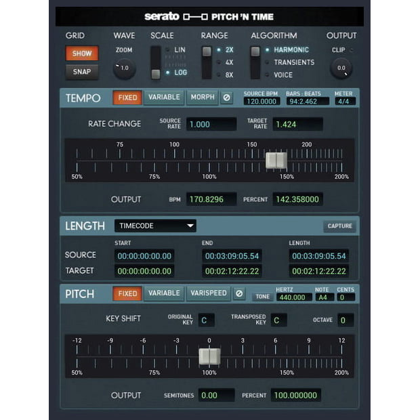Click the Pitch bypass circle-slash icon
Screen dimensions: 420x420
pos(239,293)
